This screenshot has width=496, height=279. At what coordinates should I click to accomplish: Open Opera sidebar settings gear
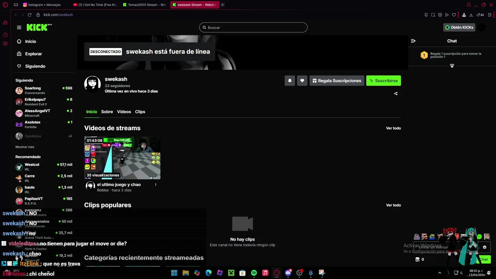tap(5, 43)
